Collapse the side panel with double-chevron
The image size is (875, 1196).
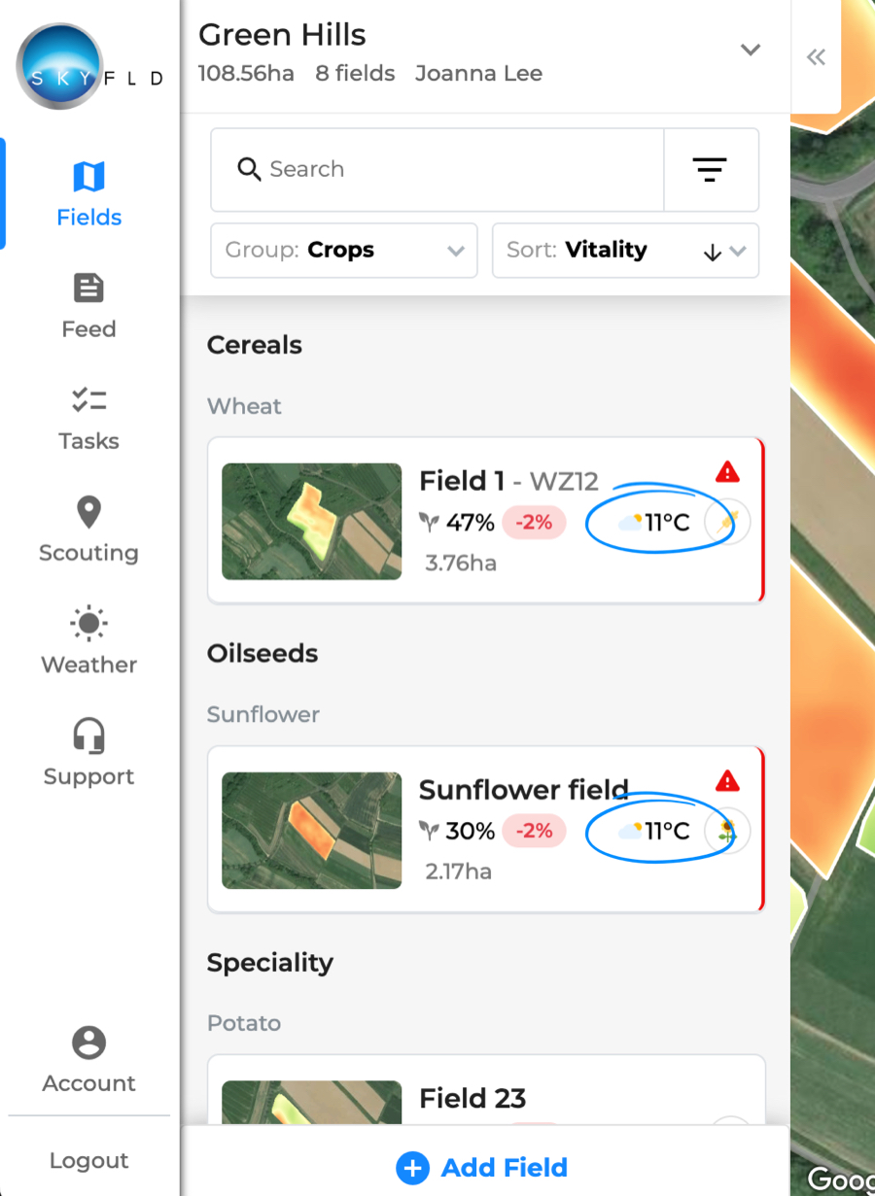coord(816,56)
